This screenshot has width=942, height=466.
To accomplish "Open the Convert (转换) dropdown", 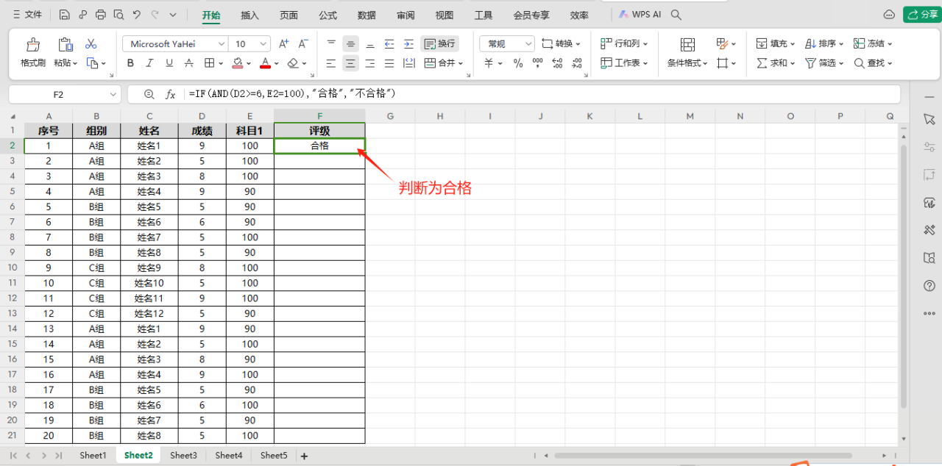I will coord(561,44).
